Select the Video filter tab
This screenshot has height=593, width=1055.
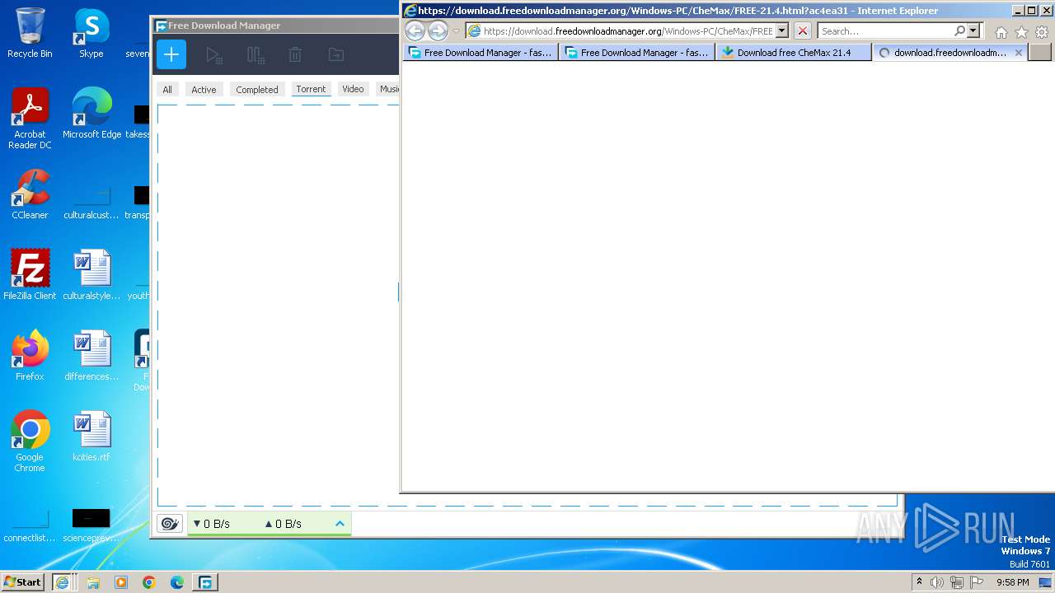tap(353, 89)
